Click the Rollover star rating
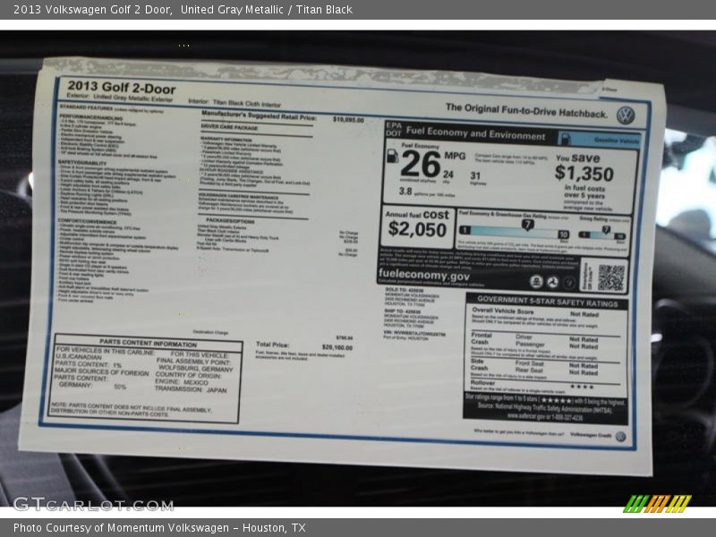716x537 pixels. pyautogui.click(x=582, y=386)
